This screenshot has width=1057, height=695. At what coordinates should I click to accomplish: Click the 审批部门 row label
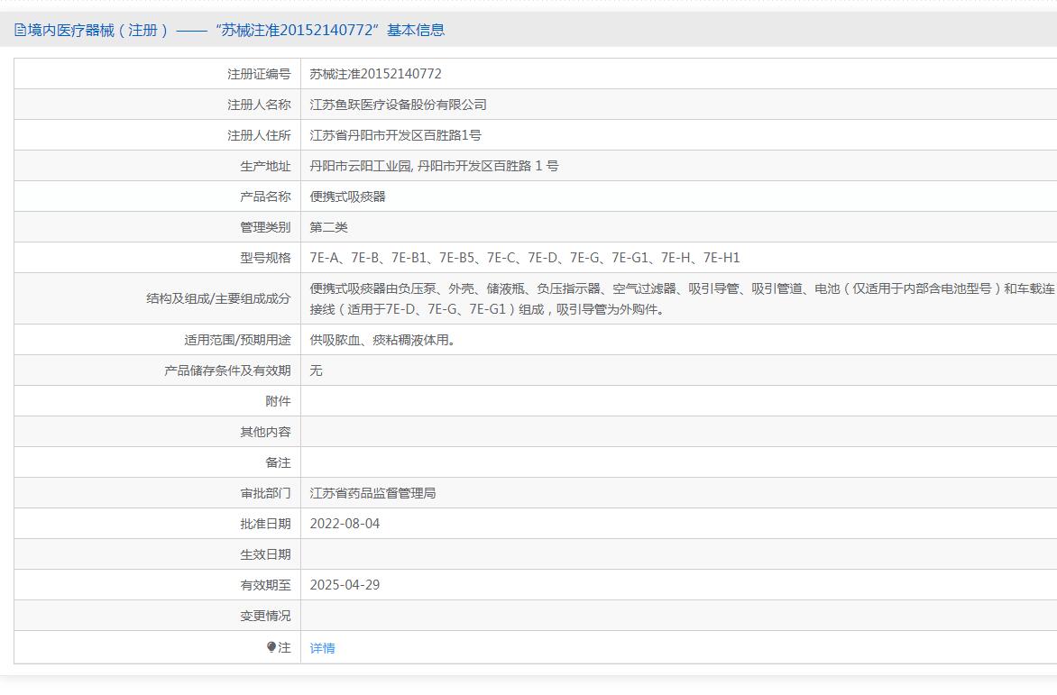[x=265, y=493]
